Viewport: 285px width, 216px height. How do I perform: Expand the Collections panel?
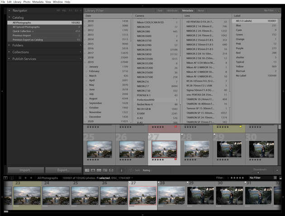9,52
